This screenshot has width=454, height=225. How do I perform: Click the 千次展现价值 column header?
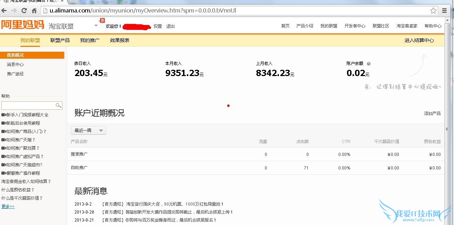click(x=387, y=142)
